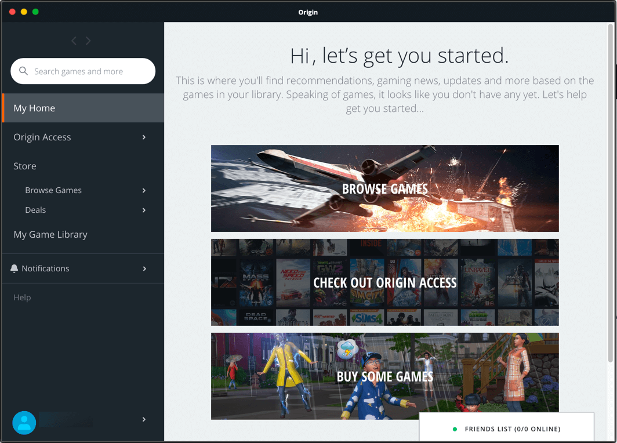
Task: Expand the Notifications chevron
Action: (x=144, y=268)
